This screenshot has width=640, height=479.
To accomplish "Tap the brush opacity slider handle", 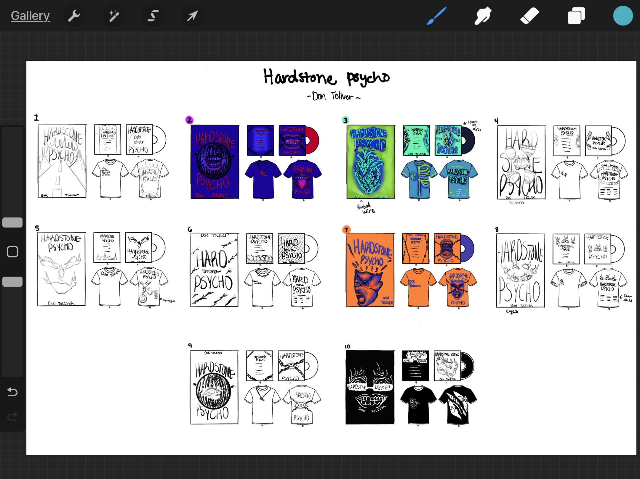I will pos(12,282).
